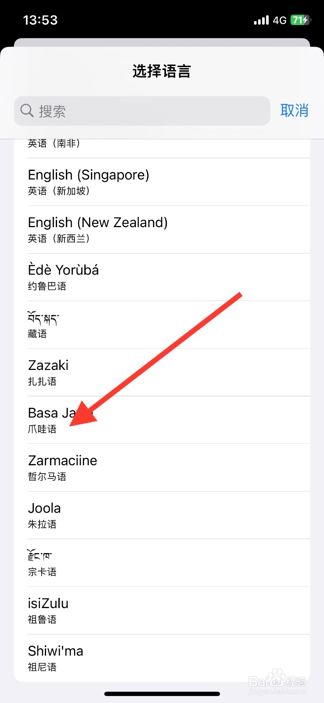Tap Basa Jawa 爪哇语 language row

pyautogui.click(x=162, y=420)
